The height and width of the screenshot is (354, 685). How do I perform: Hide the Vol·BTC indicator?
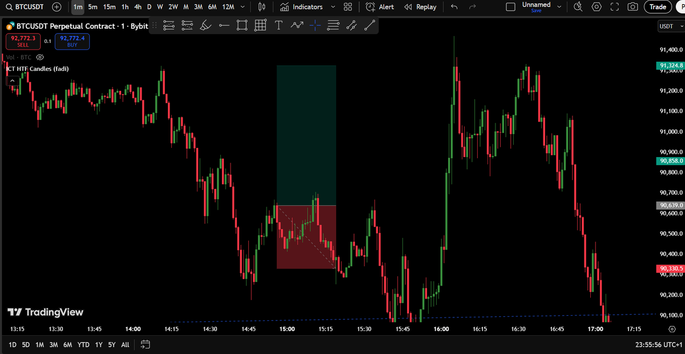coord(40,57)
